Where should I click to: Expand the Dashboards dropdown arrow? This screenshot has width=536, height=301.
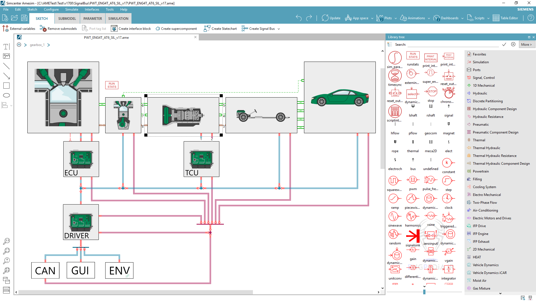(x=462, y=18)
